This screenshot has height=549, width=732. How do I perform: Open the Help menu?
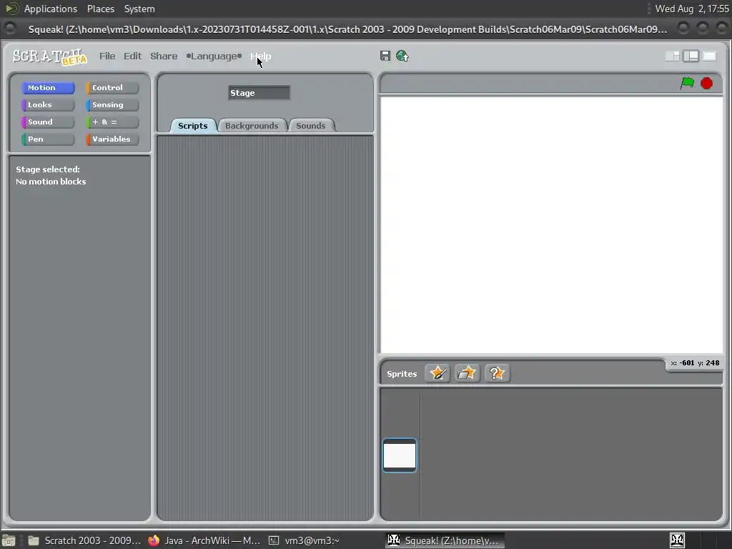click(260, 56)
